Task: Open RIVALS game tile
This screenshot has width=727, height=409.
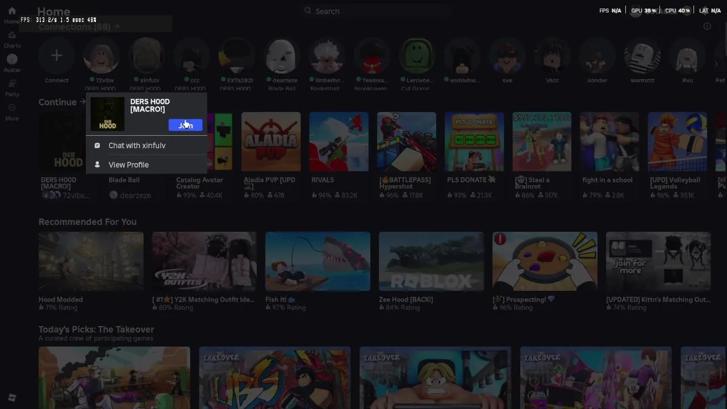Action: (x=339, y=141)
